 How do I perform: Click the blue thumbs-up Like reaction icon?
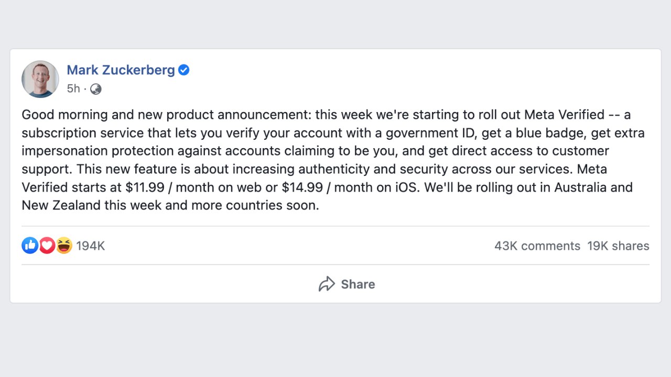[30, 245]
